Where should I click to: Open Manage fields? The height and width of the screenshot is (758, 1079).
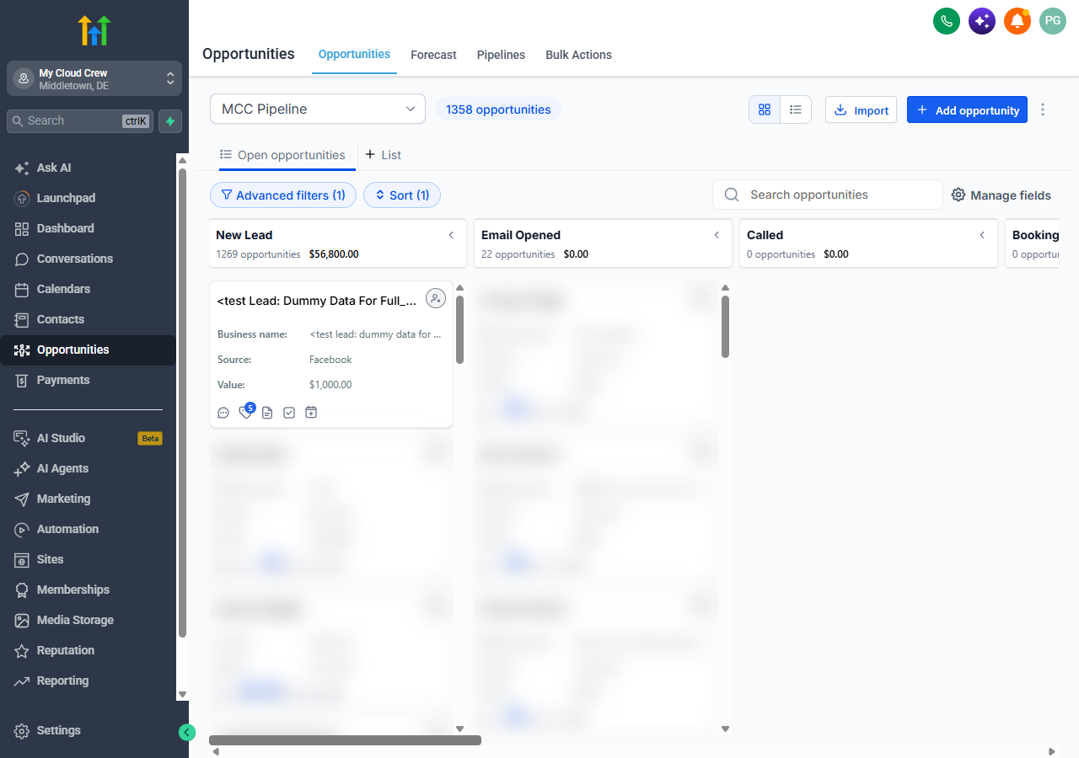1001,195
